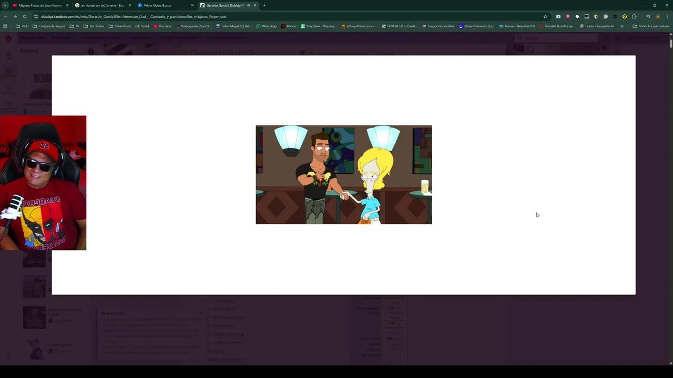Open a new browser tab
673x378 pixels.
264,5
